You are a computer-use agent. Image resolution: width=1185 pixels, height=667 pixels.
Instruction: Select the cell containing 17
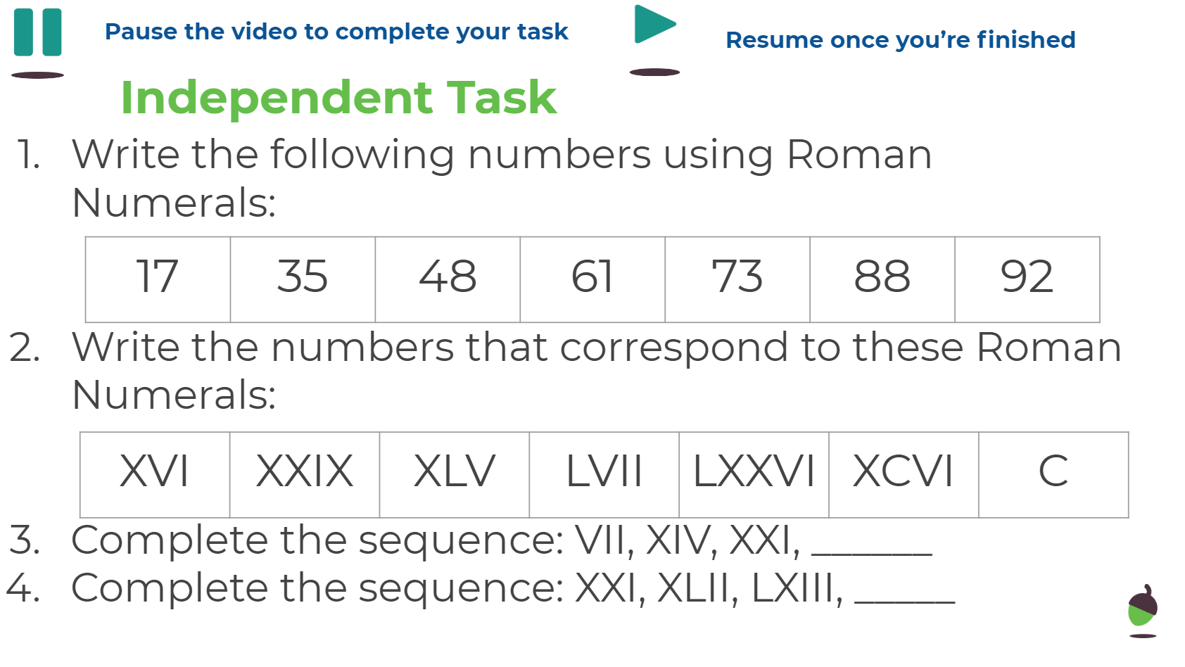coord(158,279)
